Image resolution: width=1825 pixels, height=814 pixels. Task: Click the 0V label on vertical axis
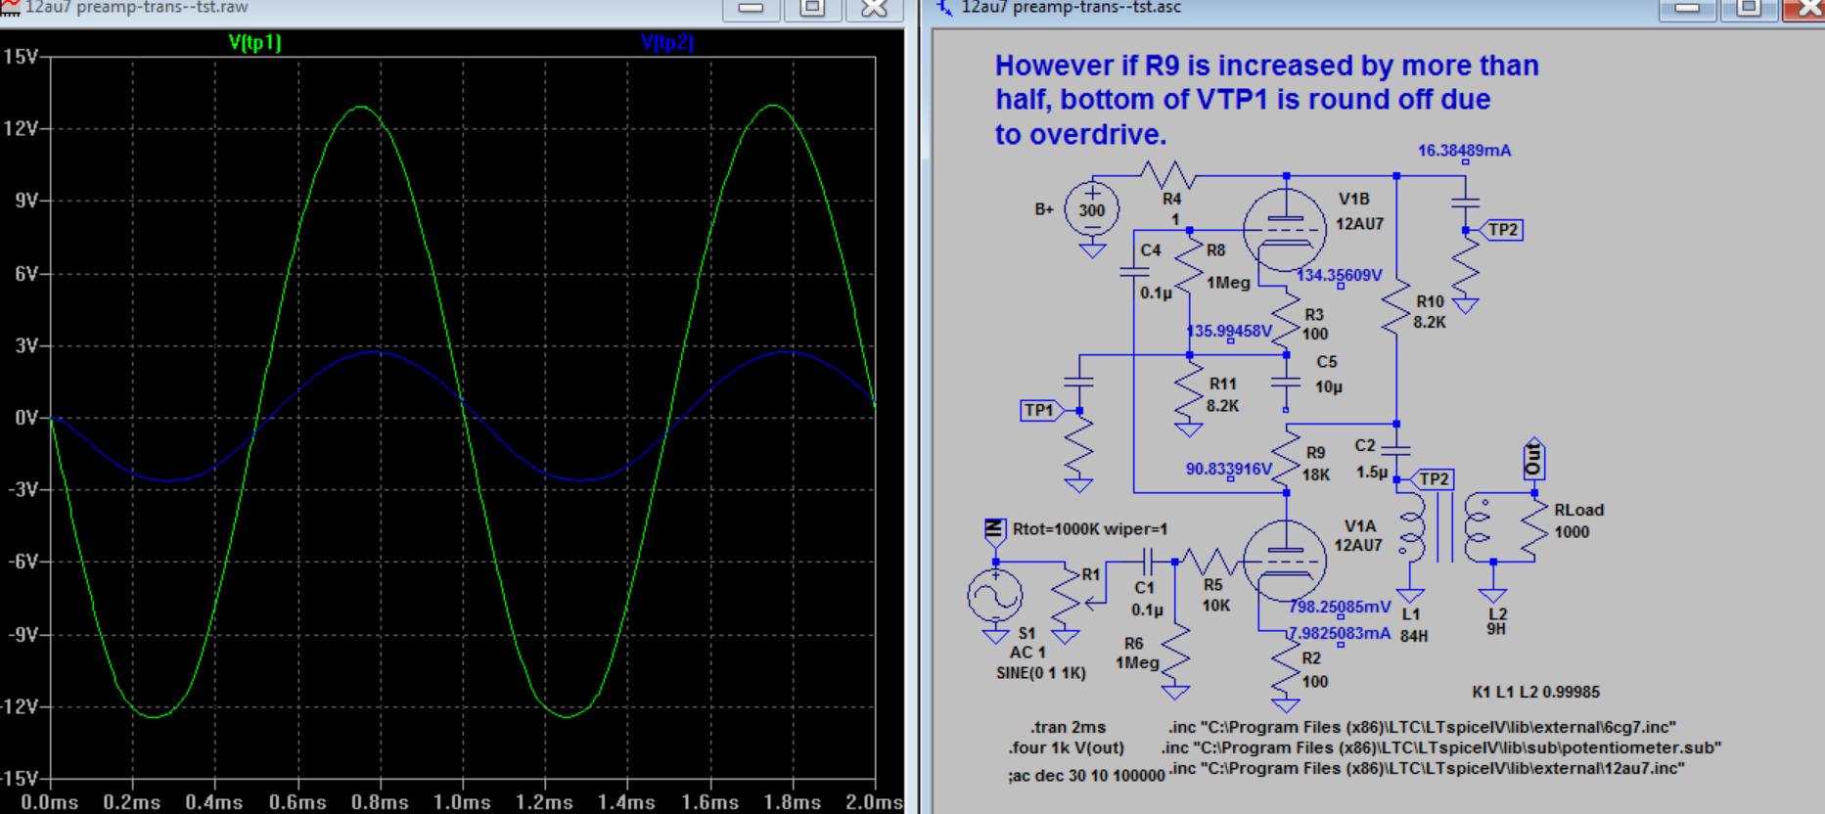coord(25,418)
